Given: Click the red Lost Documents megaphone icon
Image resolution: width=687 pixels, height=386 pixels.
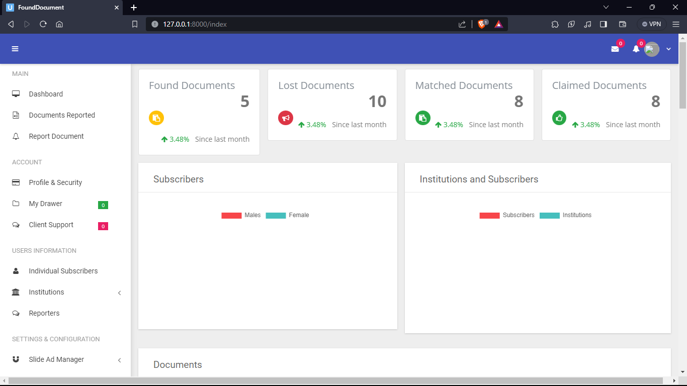Looking at the screenshot, I should click(x=286, y=118).
